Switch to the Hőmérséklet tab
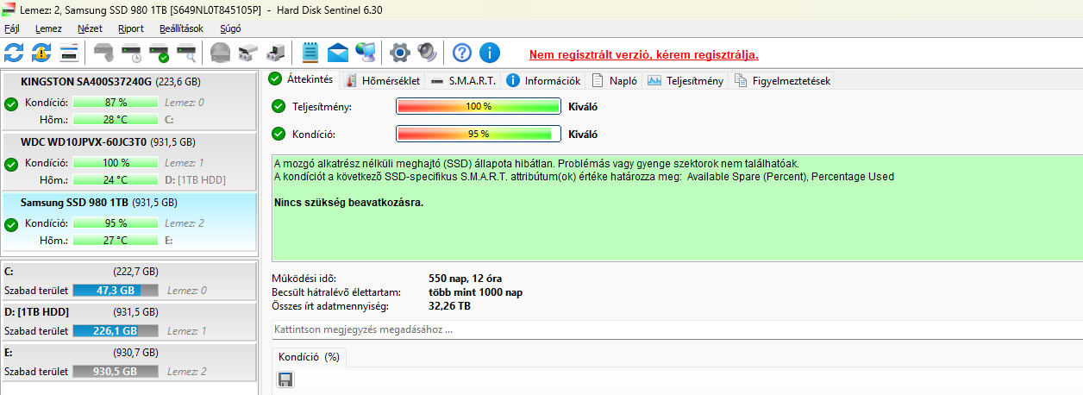The image size is (1083, 395). (x=382, y=80)
